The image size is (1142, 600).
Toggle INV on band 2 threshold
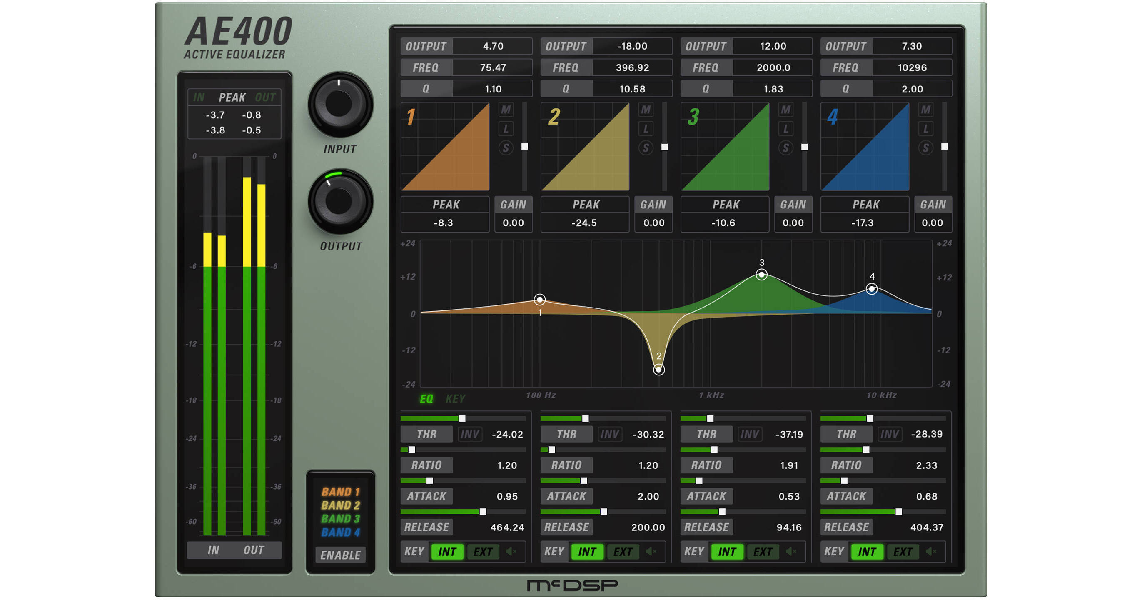(610, 434)
